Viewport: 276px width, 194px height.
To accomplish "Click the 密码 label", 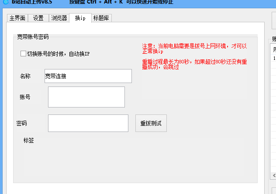I will point(21,123).
